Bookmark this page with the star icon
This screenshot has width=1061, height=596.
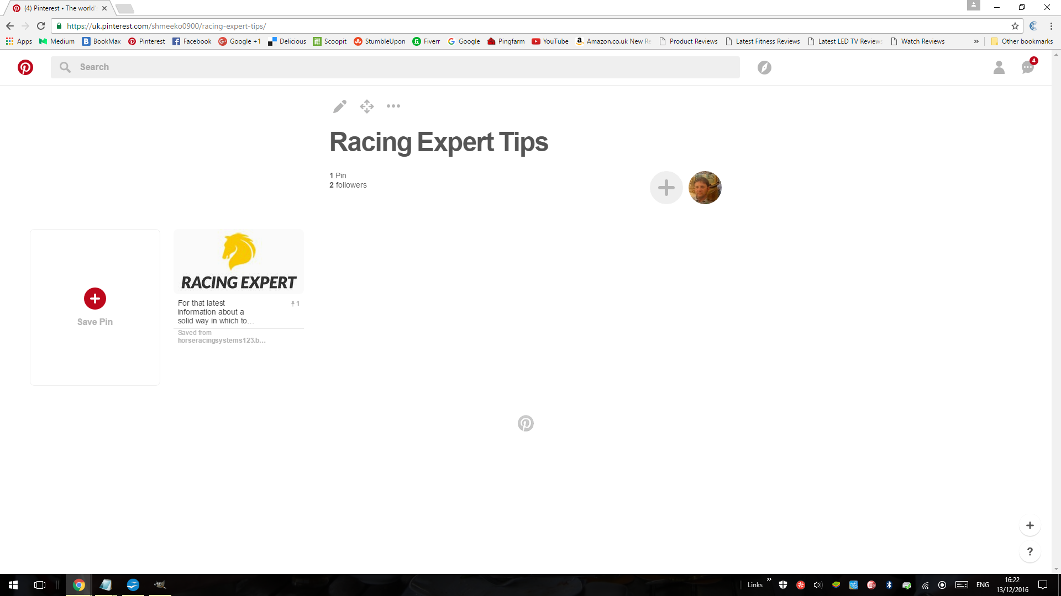[1015, 26]
